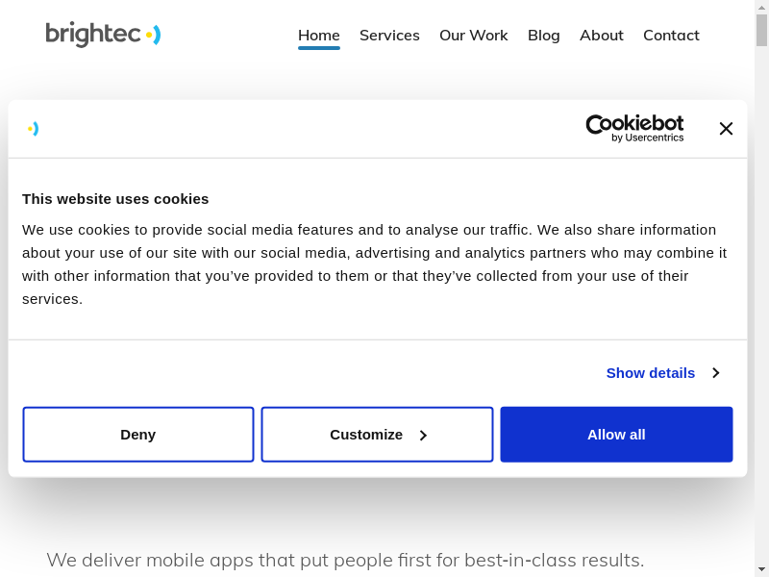Click the scrollbar up arrow
769x577 pixels.
coord(761,8)
